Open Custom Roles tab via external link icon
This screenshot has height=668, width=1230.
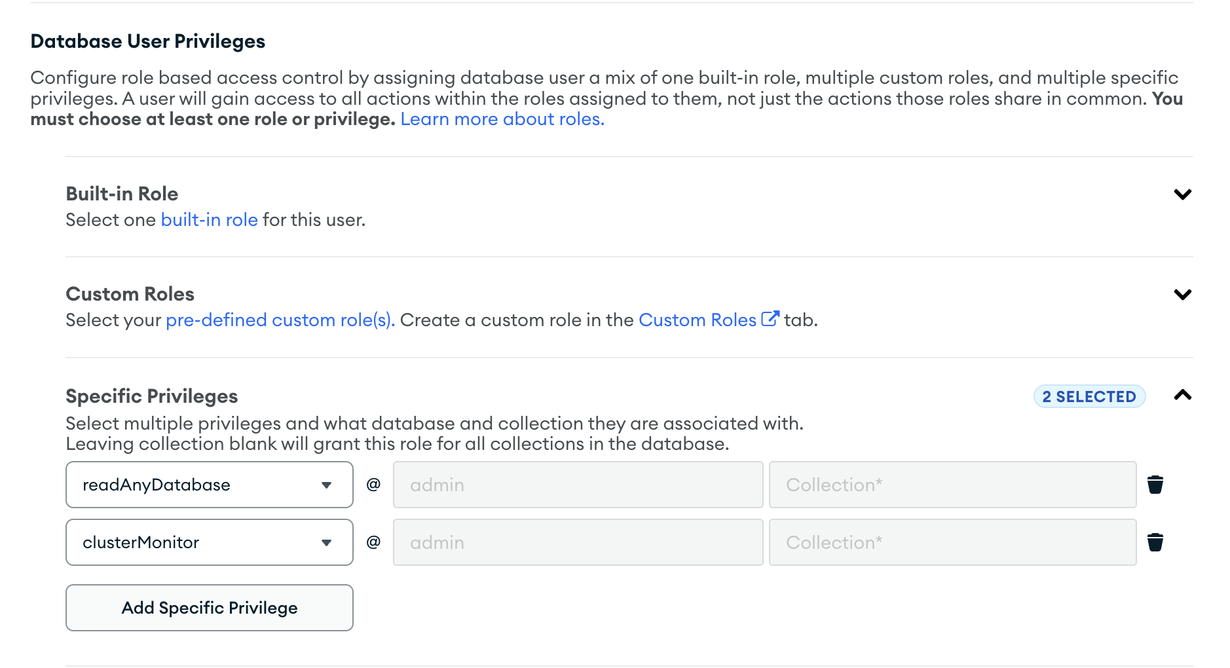(x=771, y=318)
